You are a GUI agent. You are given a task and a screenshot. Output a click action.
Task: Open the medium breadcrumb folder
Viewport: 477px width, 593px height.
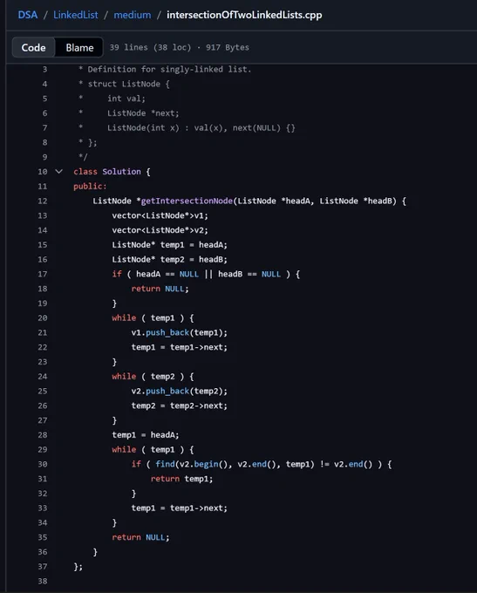(133, 15)
